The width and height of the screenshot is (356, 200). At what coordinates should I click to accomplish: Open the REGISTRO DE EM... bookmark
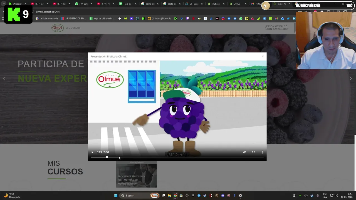tap(73, 19)
